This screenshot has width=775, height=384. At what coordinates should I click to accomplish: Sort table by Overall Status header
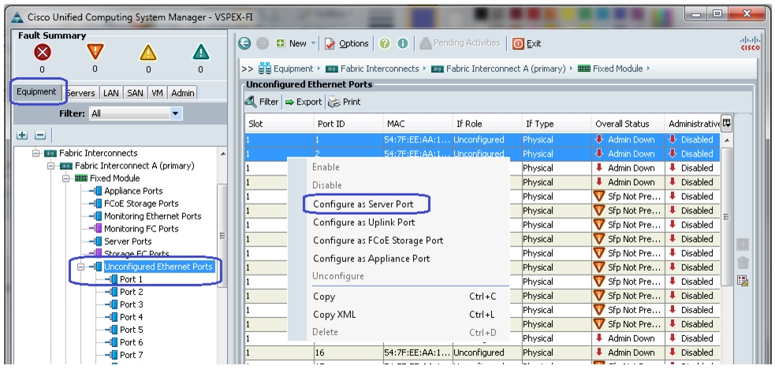click(628, 124)
